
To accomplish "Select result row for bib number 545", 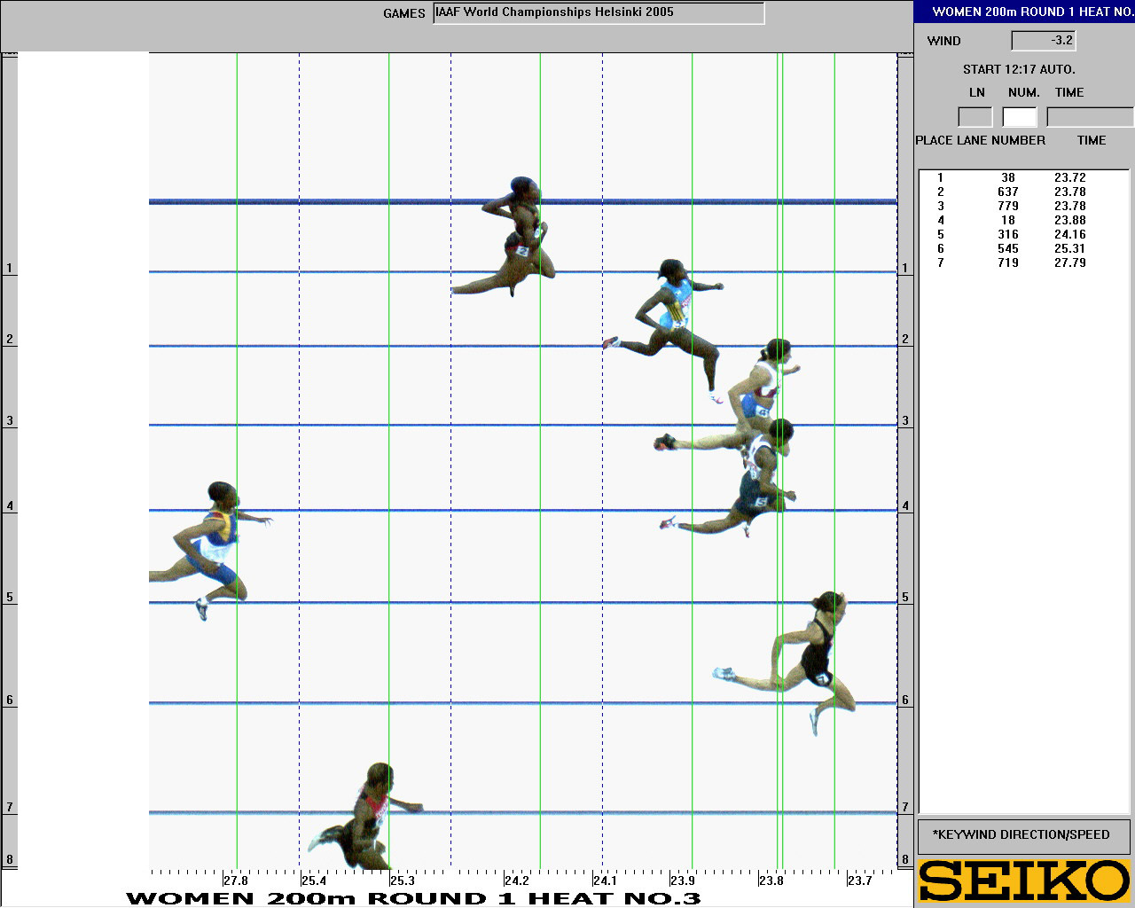I will 1008,249.
